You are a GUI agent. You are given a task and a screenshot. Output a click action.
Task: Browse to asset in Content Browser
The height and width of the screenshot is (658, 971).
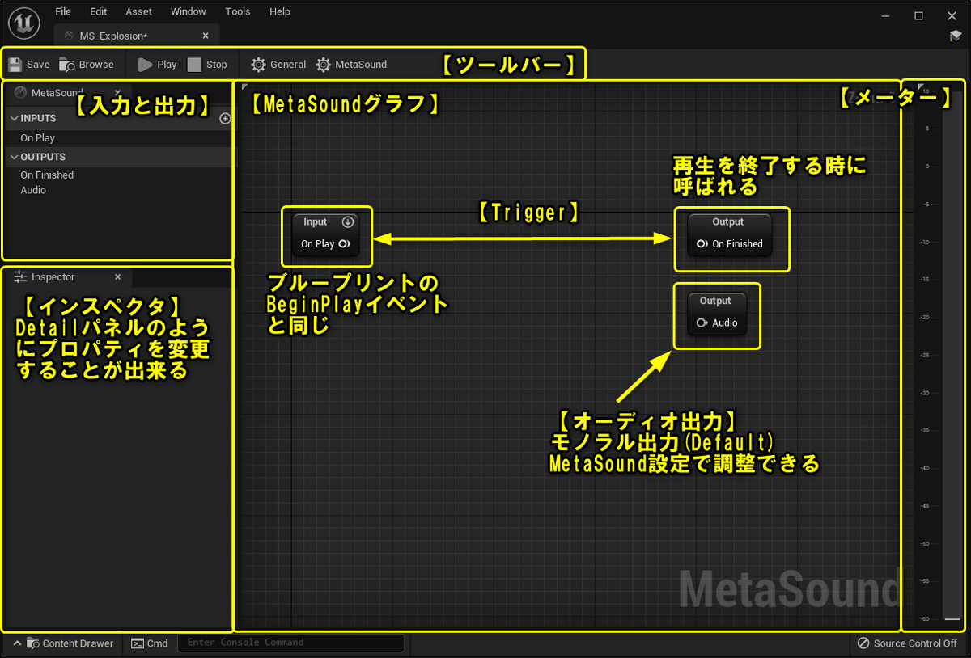[87, 65]
